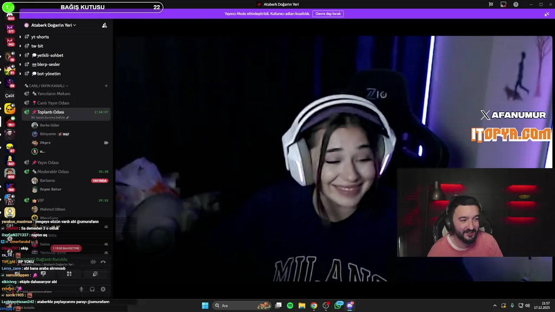Toggle noise suppression waveform icon
Screen dimensions: 555x312
point(93,262)
